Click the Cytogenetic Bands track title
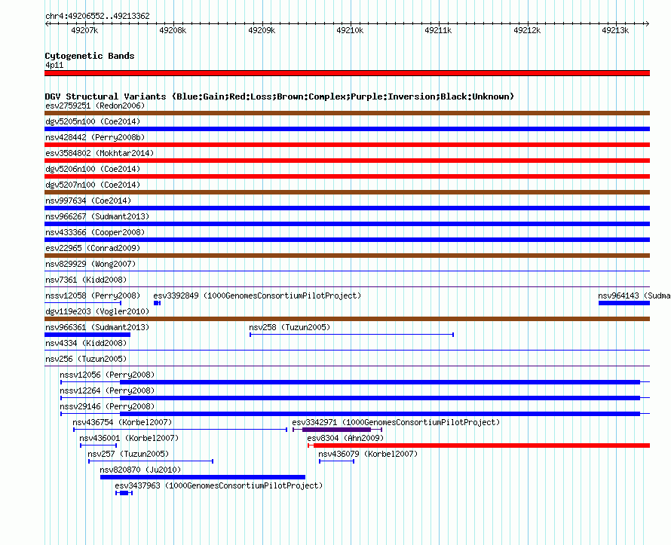This screenshot has width=671, height=545. click(x=90, y=56)
